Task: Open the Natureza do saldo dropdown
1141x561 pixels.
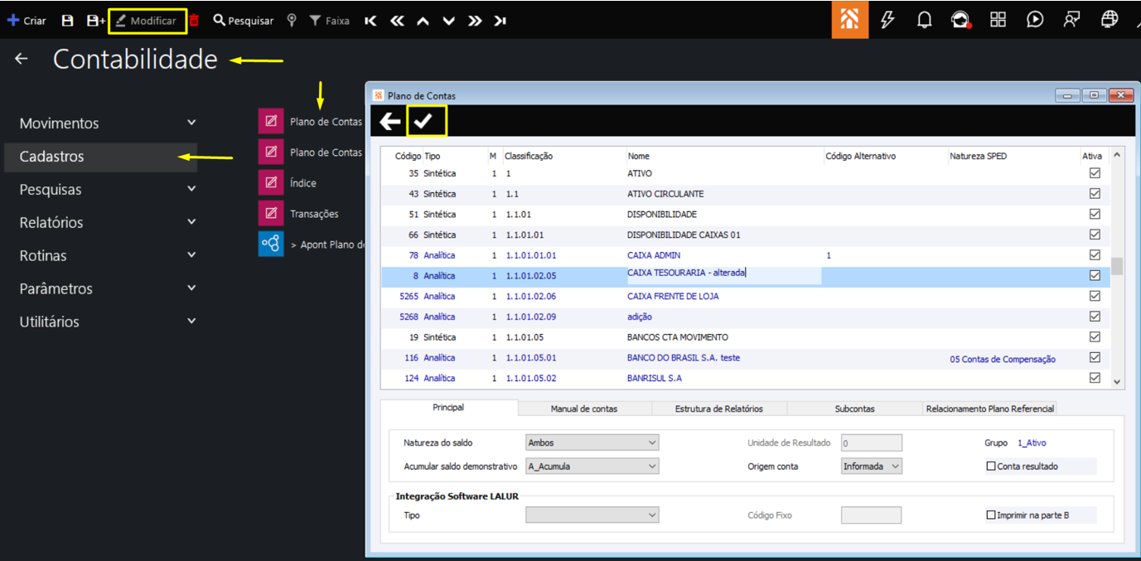Action: tap(592, 443)
